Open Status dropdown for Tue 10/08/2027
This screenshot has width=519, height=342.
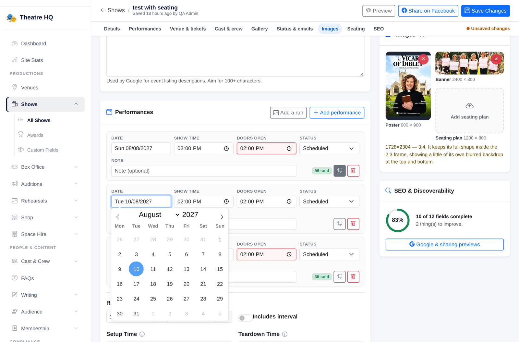point(329,202)
